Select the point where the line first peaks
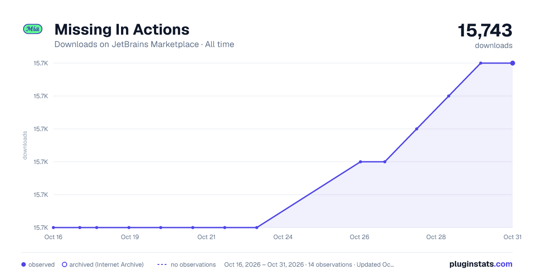The width and height of the screenshot is (534, 280). click(x=481, y=63)
